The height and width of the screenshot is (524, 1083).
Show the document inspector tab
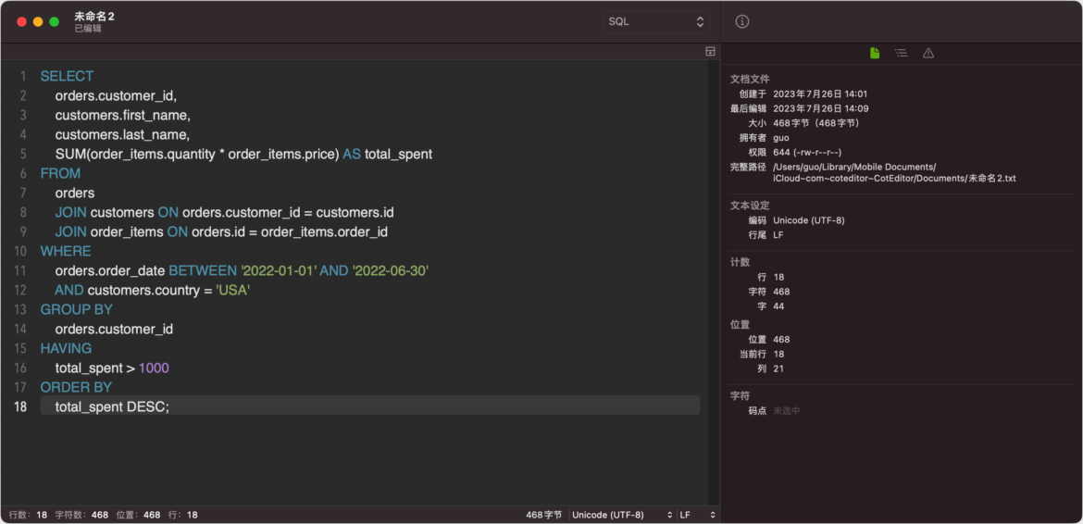point(875,53)
